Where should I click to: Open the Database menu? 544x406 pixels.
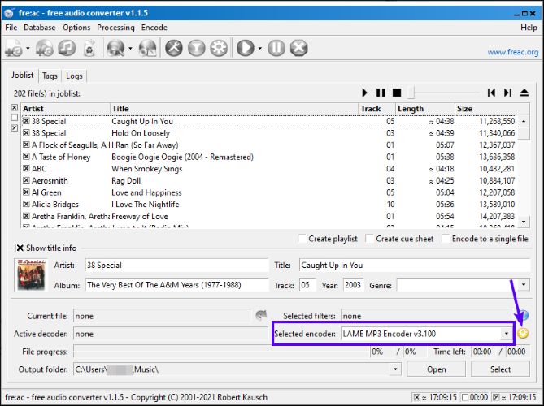pos(40,28)
